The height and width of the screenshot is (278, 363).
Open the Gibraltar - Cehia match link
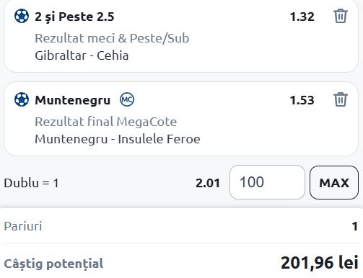(82, 55)
